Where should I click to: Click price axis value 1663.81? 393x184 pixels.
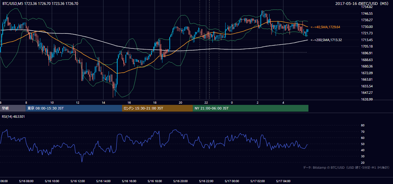click(367, 79)
